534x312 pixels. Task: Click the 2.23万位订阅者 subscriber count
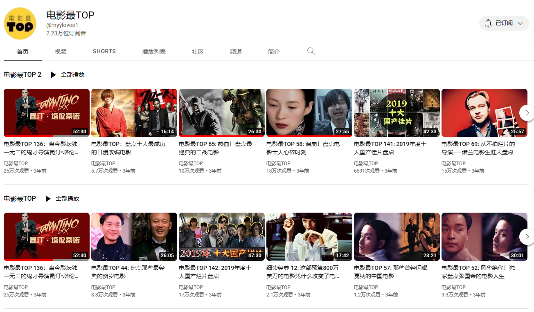[66, 33]
